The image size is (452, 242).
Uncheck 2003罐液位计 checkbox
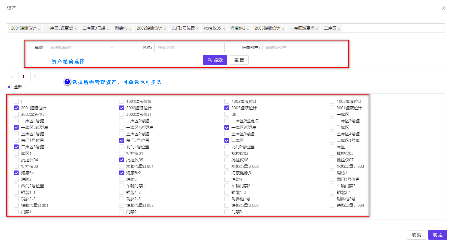[227, 108]
